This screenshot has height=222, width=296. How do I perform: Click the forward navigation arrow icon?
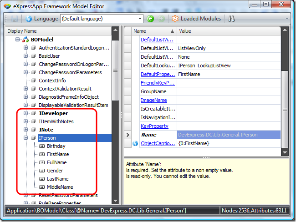point(161,19)
